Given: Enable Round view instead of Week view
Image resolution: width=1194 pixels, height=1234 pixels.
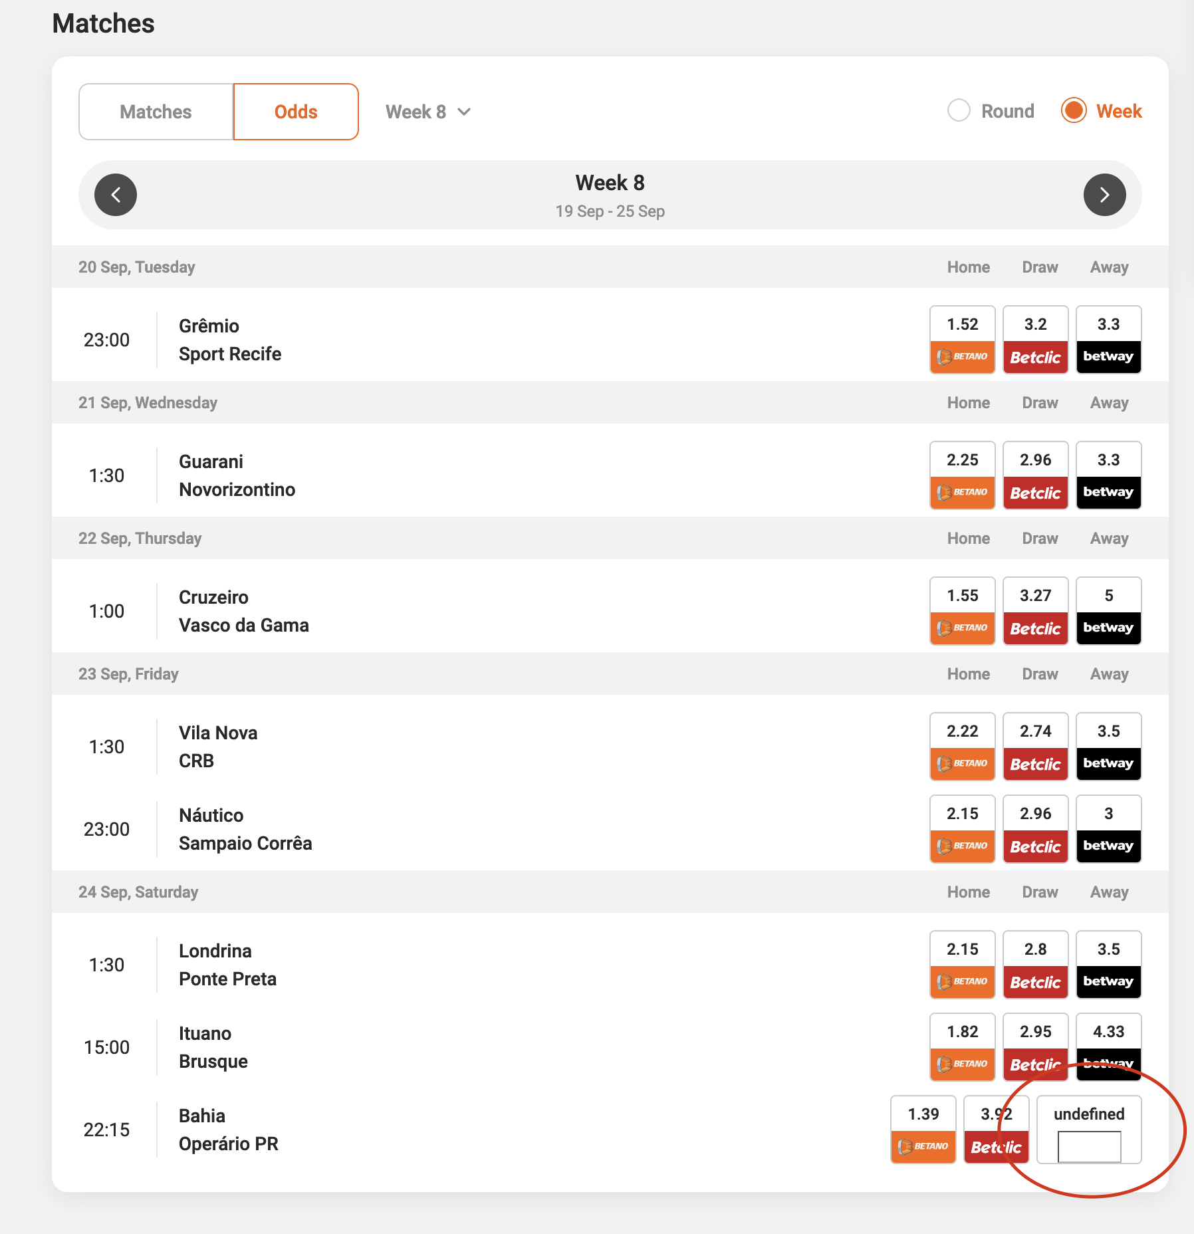Looking at the screenshot, I should (959, 111).
